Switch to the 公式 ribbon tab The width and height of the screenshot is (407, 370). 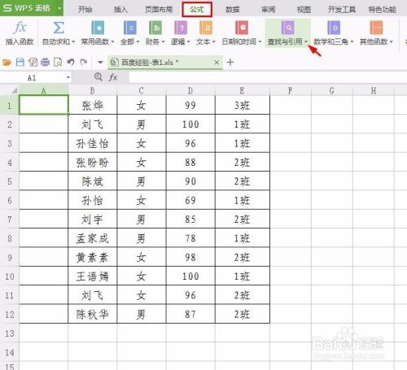coord(197,10)
